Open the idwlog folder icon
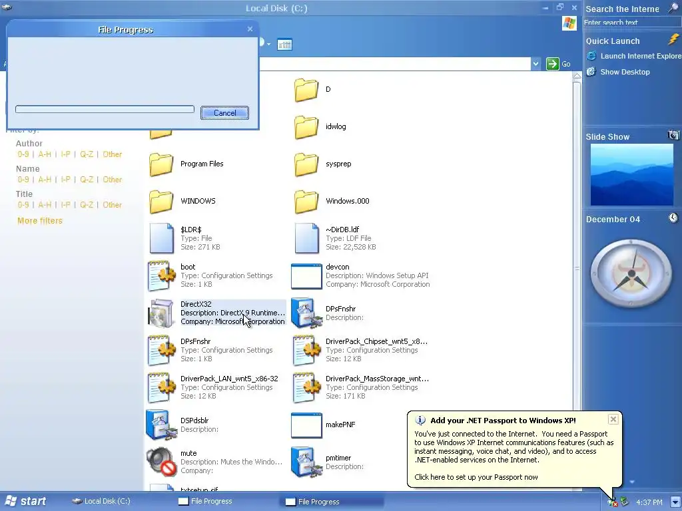Image resolution: width=682 pixels, height=511 pixels. pyautogui.click(x=306, y=127)
